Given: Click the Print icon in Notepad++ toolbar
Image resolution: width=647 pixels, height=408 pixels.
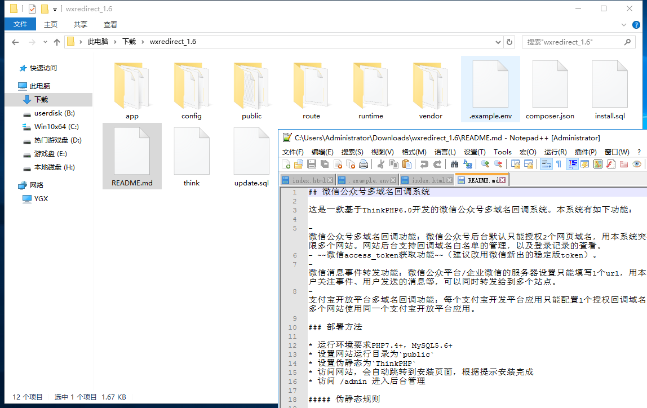Looking at the screenshot, I should click(x=364, y=164).
